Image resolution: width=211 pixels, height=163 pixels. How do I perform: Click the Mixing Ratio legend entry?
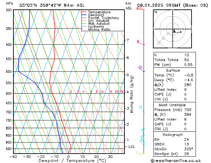99,30
